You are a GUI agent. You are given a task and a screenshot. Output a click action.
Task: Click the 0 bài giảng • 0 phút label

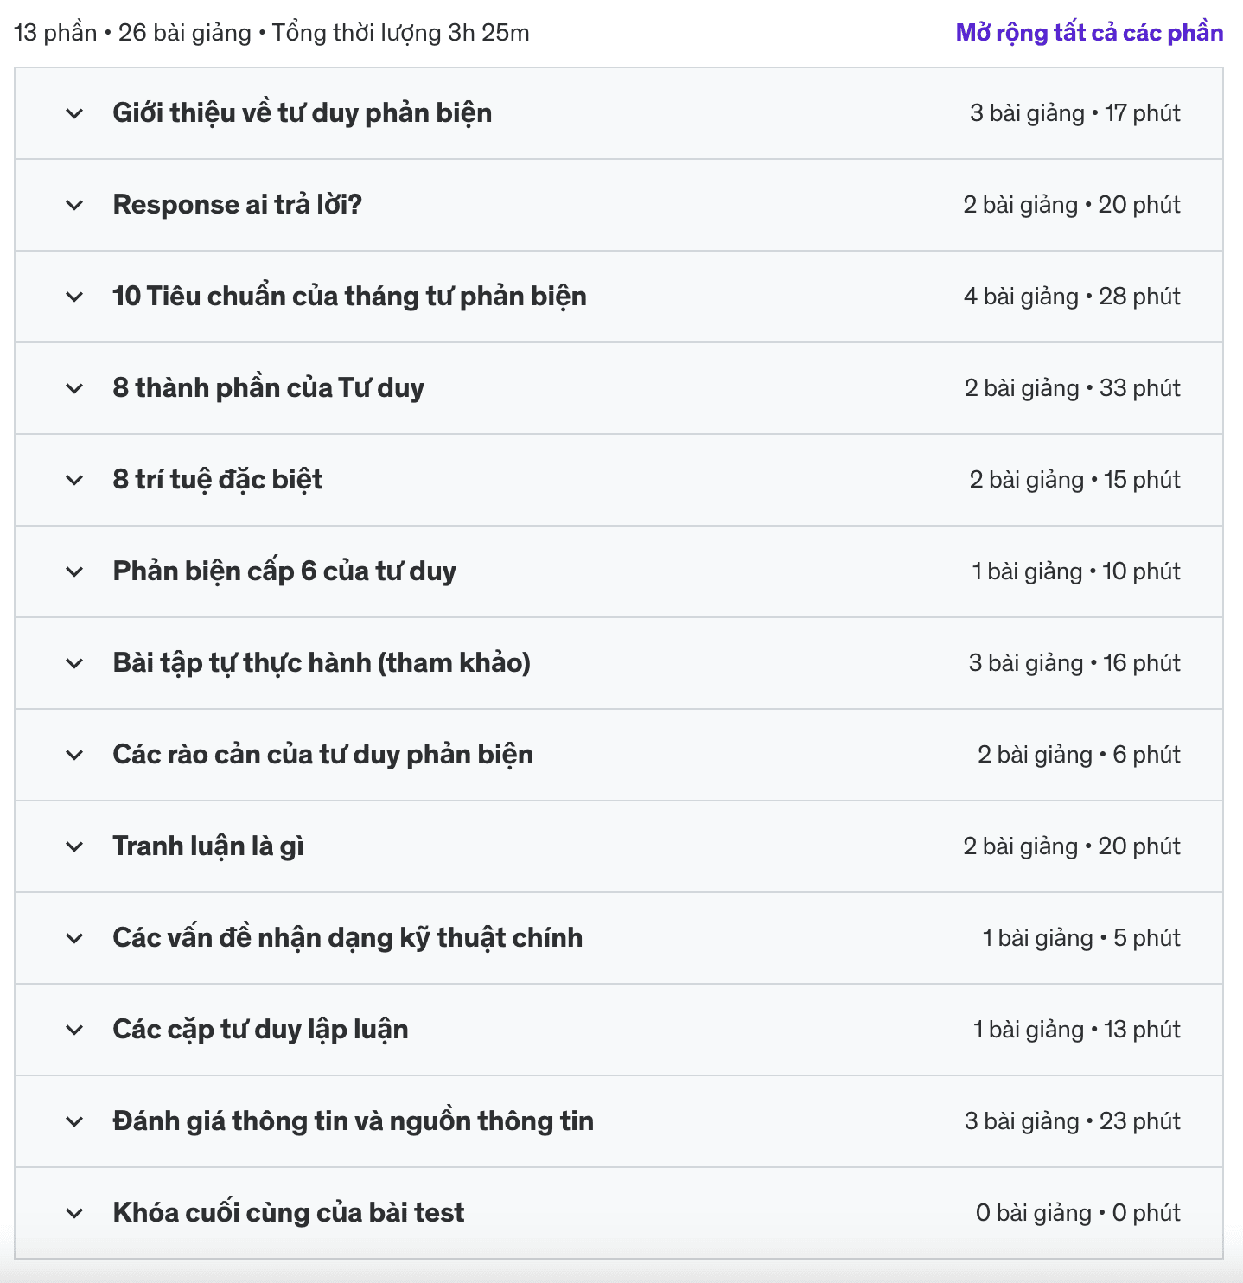(1078, 1213)
